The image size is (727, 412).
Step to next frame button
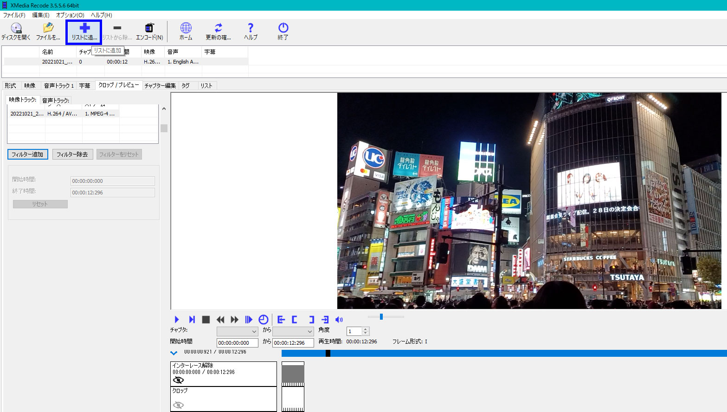pos(192,319)
